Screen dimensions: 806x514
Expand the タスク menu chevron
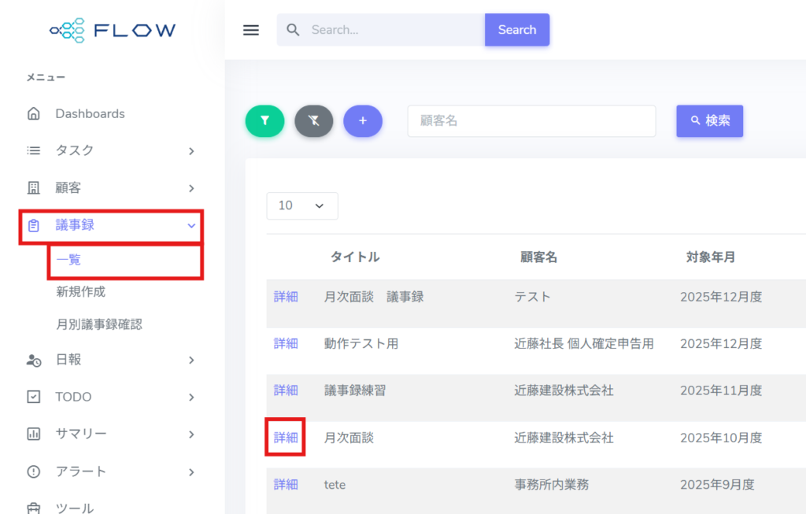pyautogui.click(x=191, y=151)
